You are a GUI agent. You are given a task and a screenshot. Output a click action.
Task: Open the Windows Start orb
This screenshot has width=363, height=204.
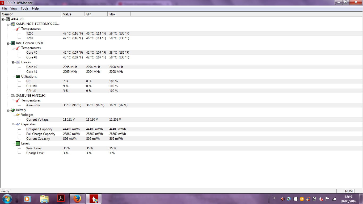coord(7,199)
